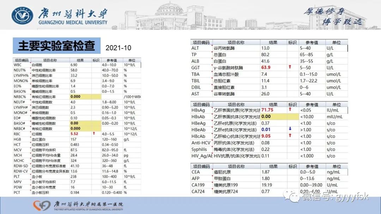Select the TBA result 7.4
Screen dimensions: 381x214
pos(264,74)
